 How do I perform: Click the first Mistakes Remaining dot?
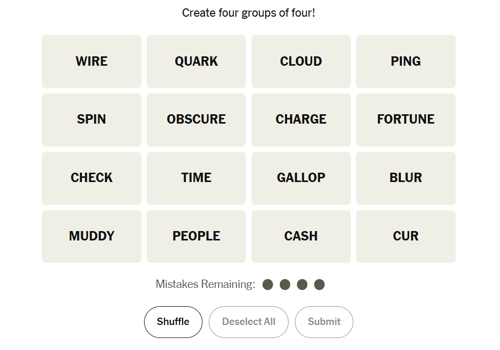[268, 284]
